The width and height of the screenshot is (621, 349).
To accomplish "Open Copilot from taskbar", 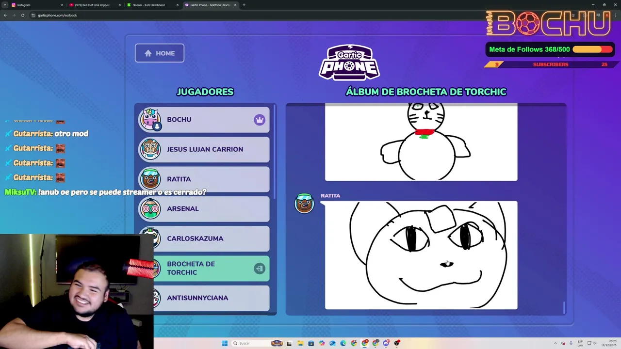I will (x=322, y=343).
